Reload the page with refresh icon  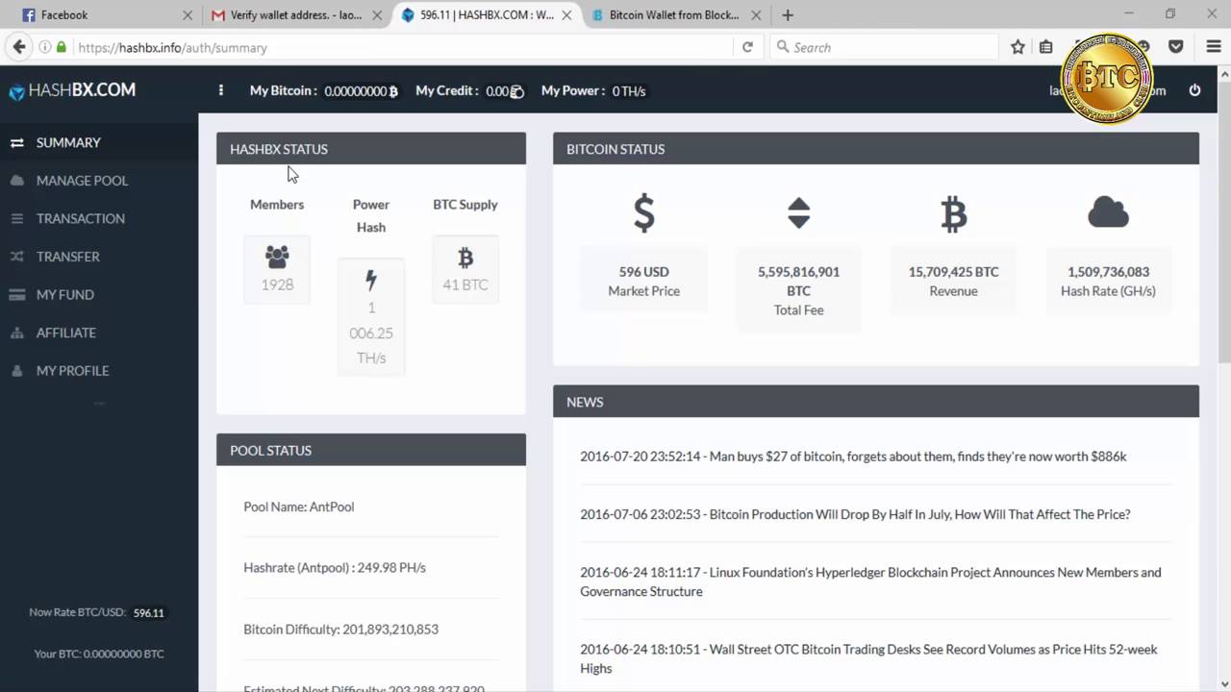[x=747, y=47]
